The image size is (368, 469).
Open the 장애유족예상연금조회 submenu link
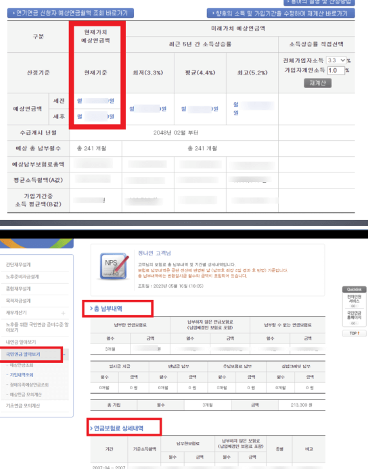pyautogui.click(x=29, y=385)
